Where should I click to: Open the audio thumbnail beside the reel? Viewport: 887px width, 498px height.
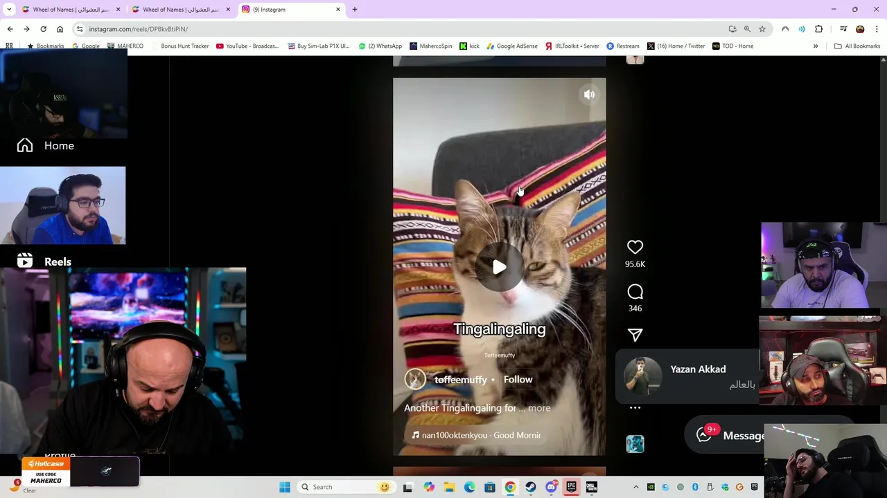[x=635, y=444]
